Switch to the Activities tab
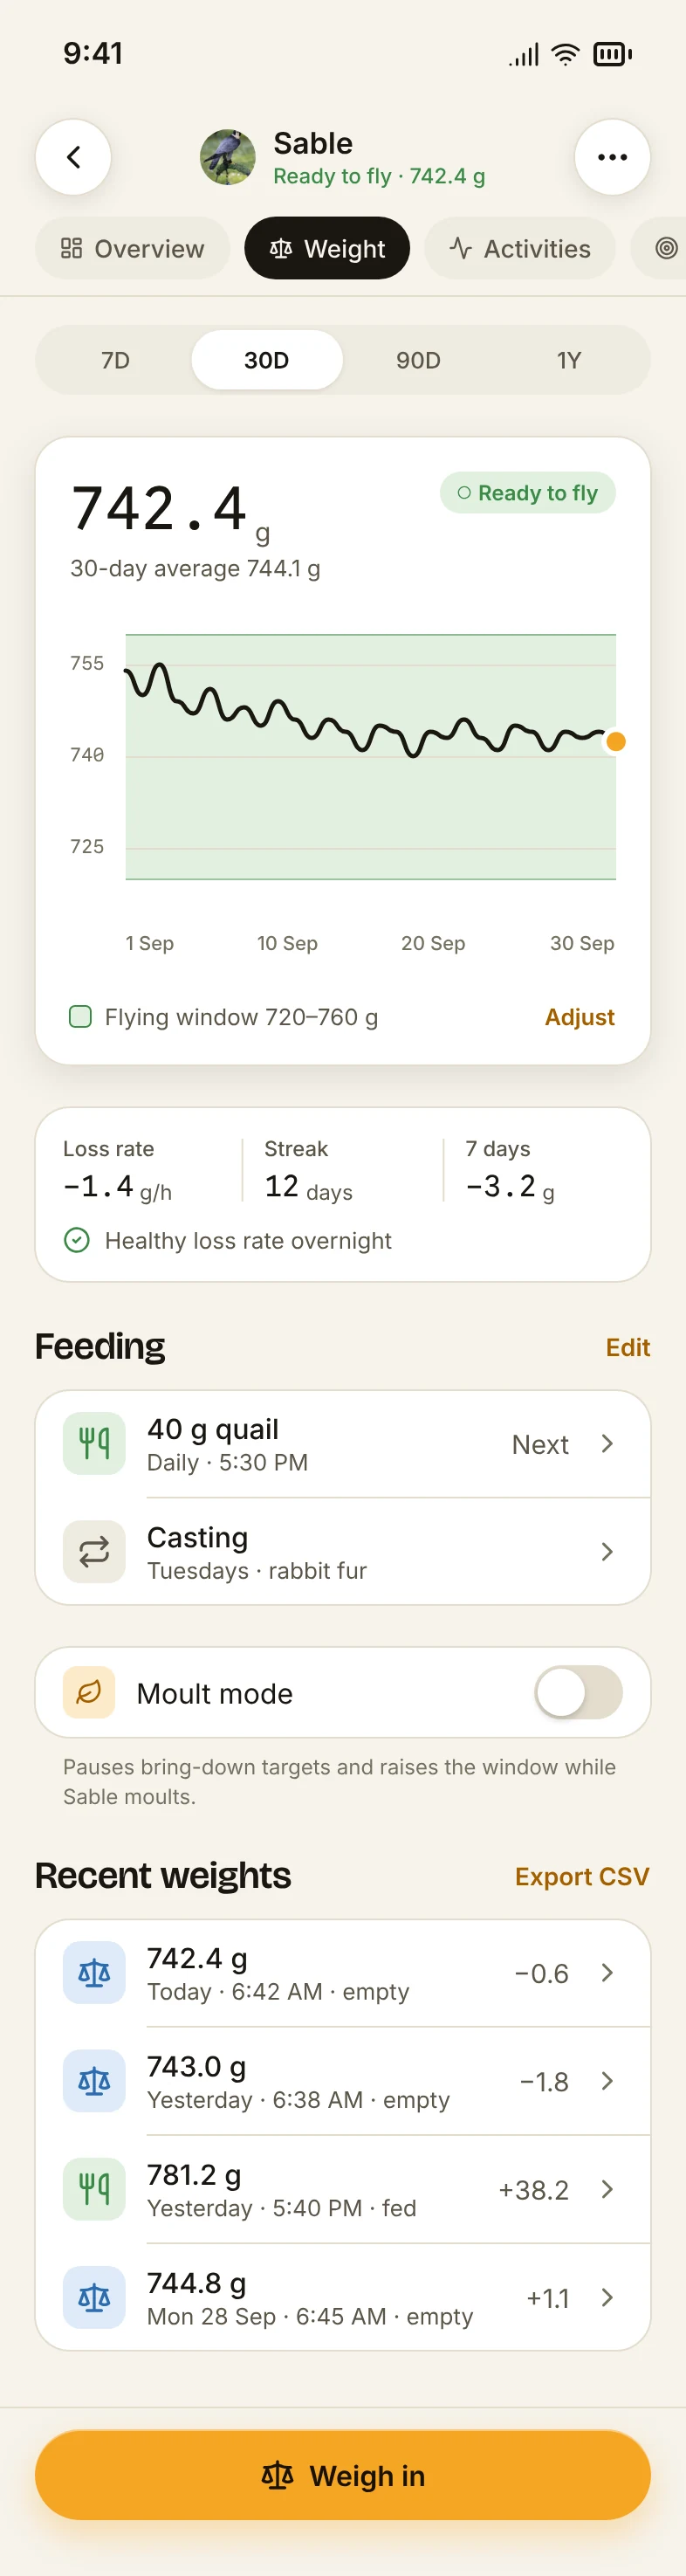The width and height of the screenshot is (686, 2576). tap(519, 248)
